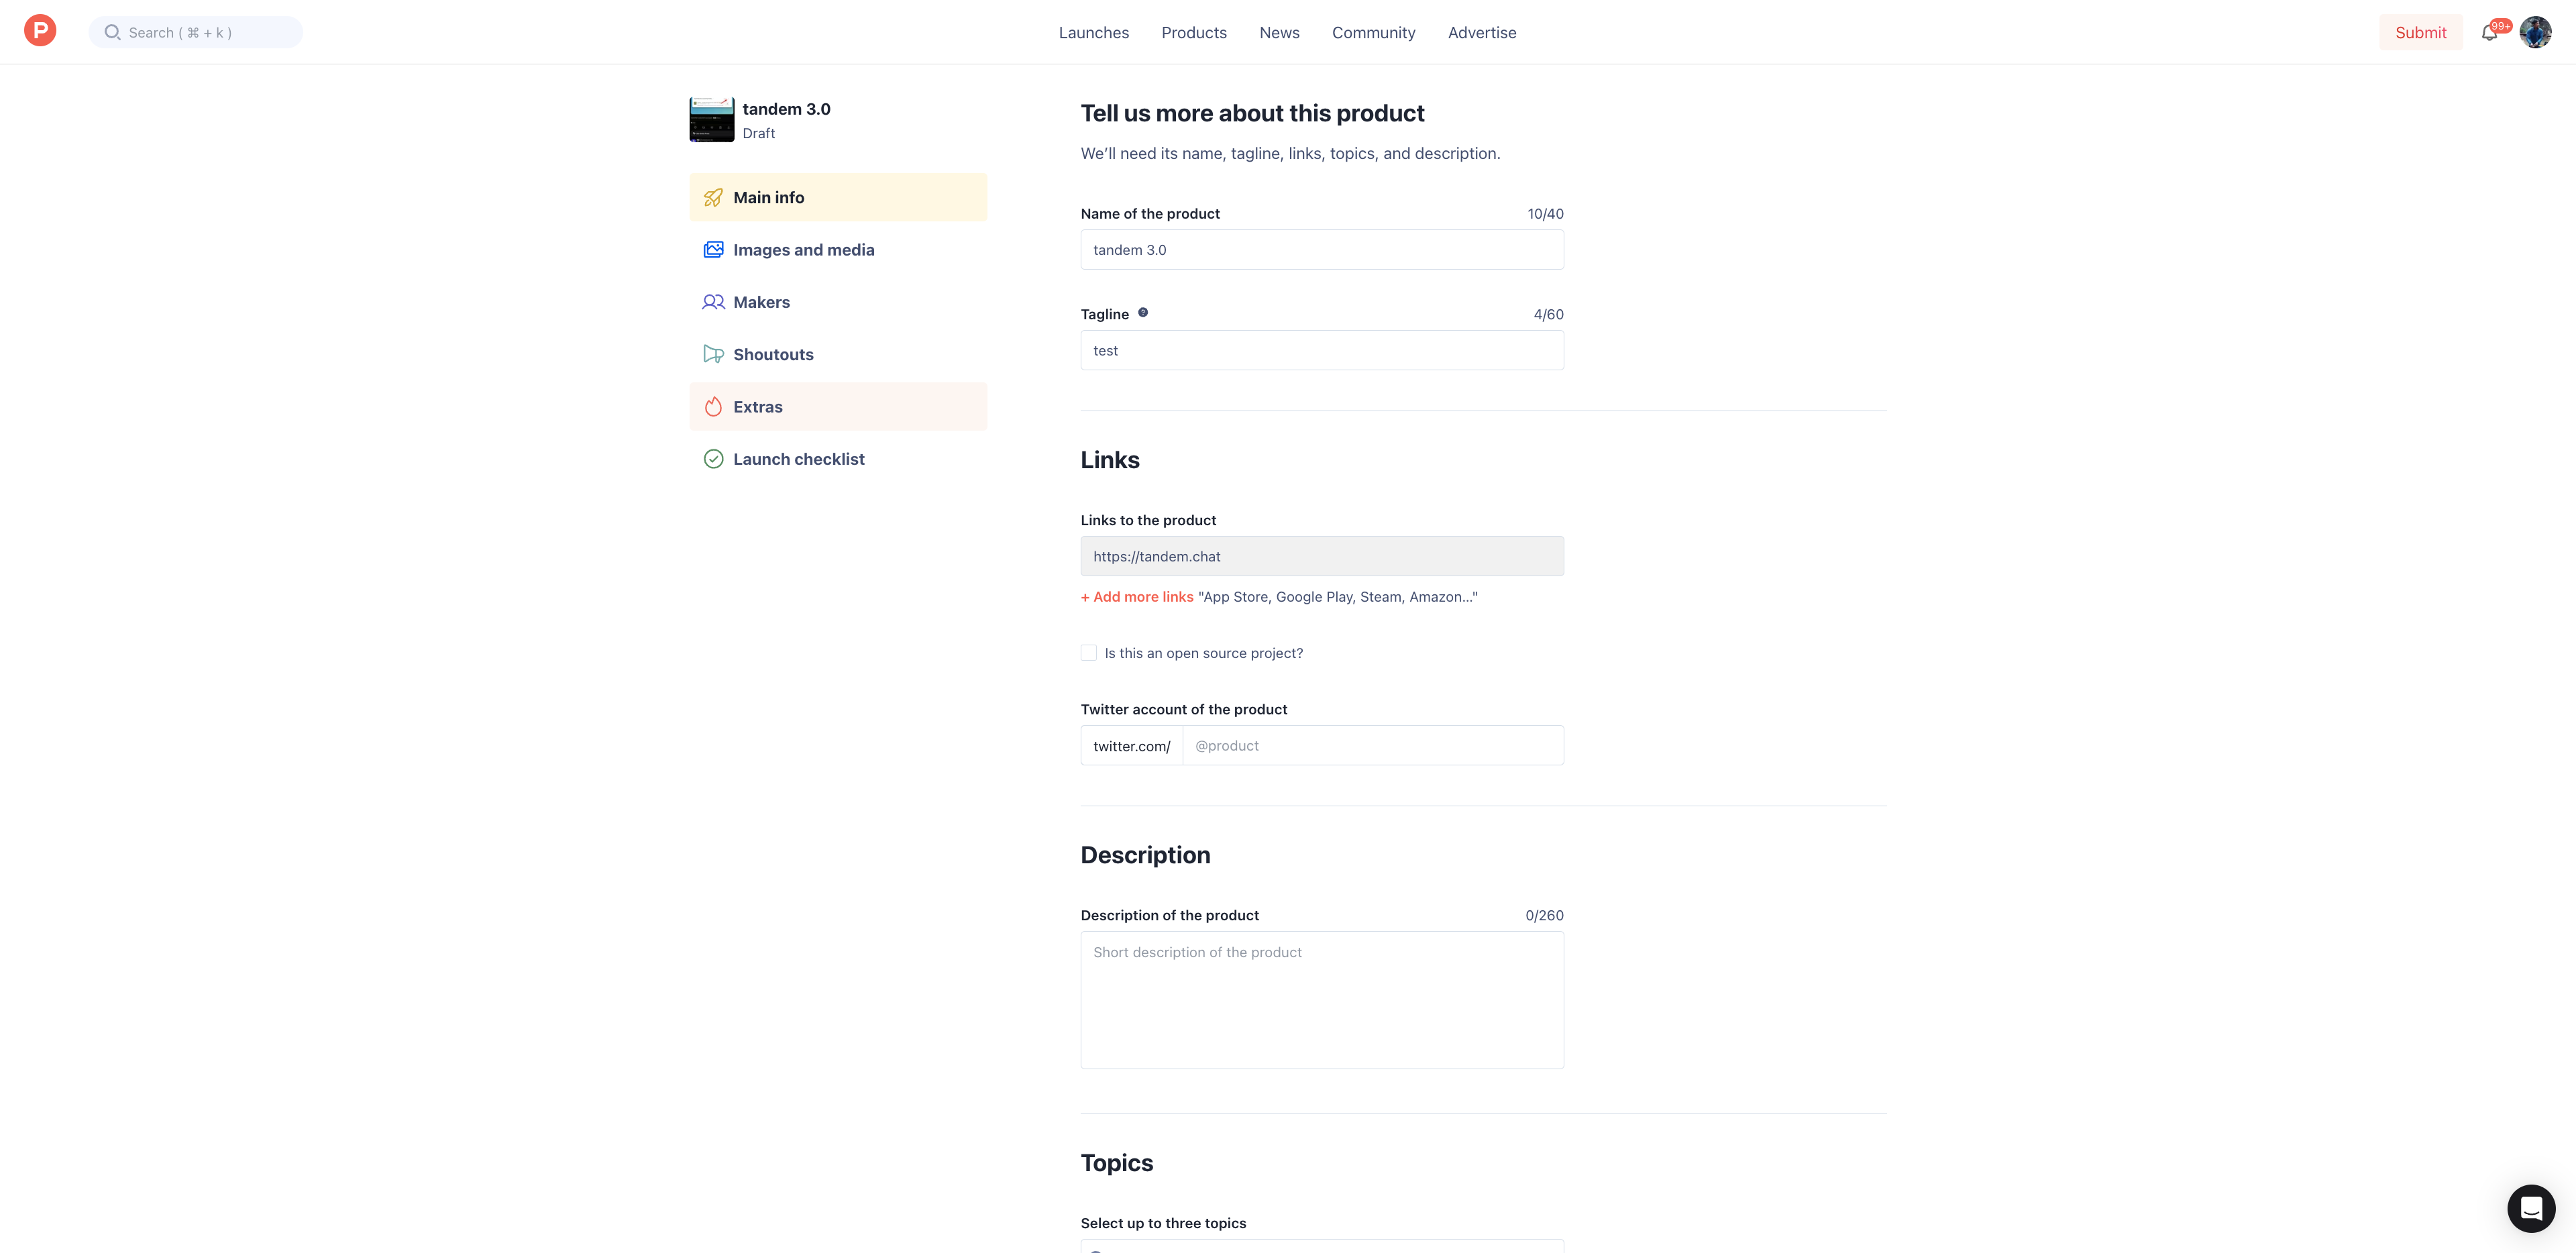
Task: Navigate to the Makers section
Action: tap(761, 301)
